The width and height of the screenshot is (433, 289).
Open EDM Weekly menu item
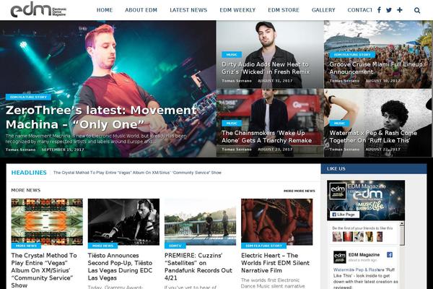coord(237,10)
